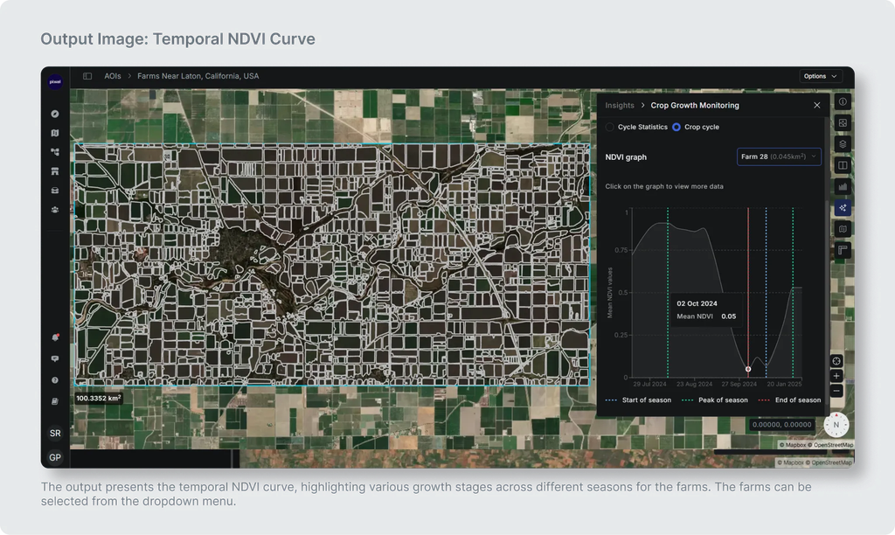
Task: Open the Farm 28 dropdown
Action: pyautogui.click(x=779, y=156)
